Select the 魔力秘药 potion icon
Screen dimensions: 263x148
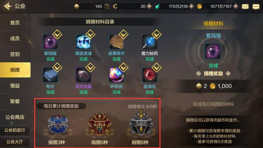pyautogui.click(x=150, y=42)
